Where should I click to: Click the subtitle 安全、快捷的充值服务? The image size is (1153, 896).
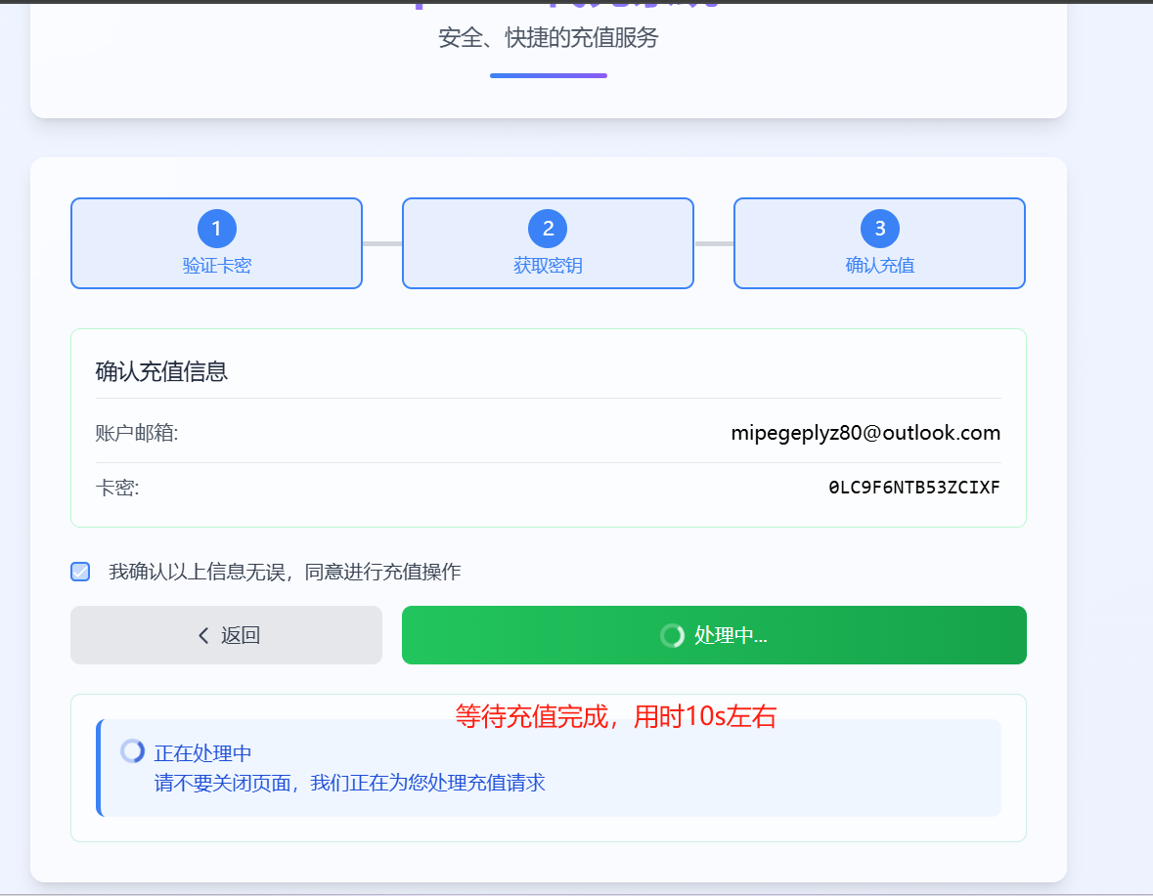pos(549,38)
